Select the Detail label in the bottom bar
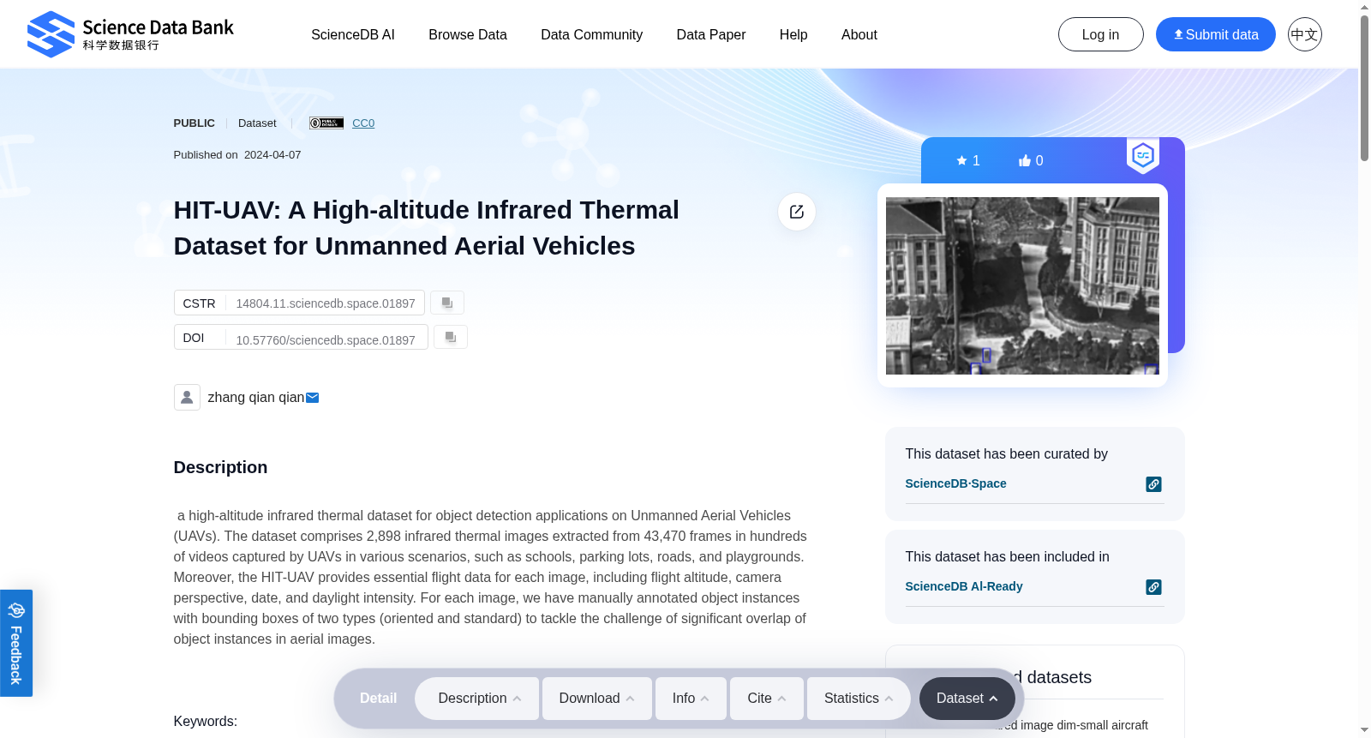This screenshot has height=738, width=1371. click(378, 699)
